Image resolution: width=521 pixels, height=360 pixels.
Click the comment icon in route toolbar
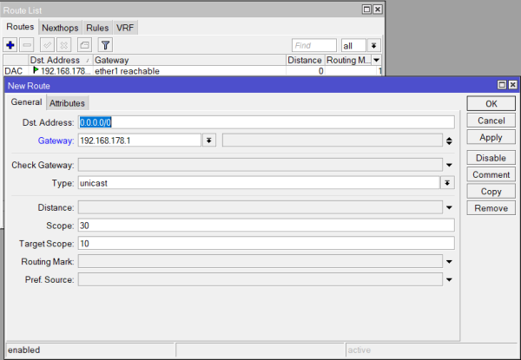pos(84,44)
